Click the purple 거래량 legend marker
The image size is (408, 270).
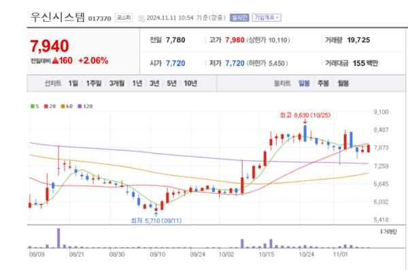tap(381, 231)
